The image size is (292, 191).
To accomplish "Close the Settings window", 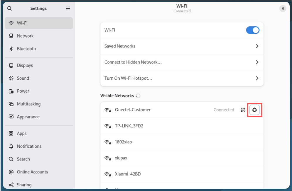I will [x=283, y=8].
